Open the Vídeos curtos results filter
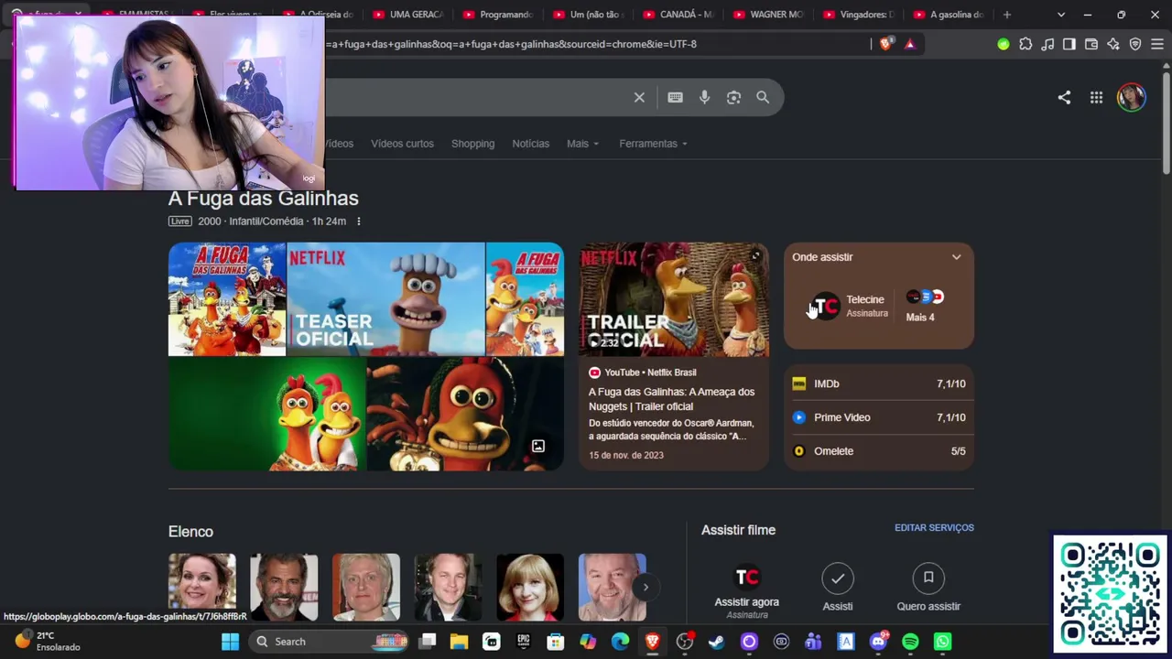Image resolution: width=1172 pixels, height=659 pixels. tap(402, 144)
